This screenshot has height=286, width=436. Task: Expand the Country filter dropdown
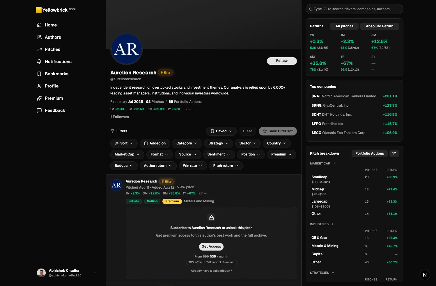pyautogui.click(x=277, y=143)
